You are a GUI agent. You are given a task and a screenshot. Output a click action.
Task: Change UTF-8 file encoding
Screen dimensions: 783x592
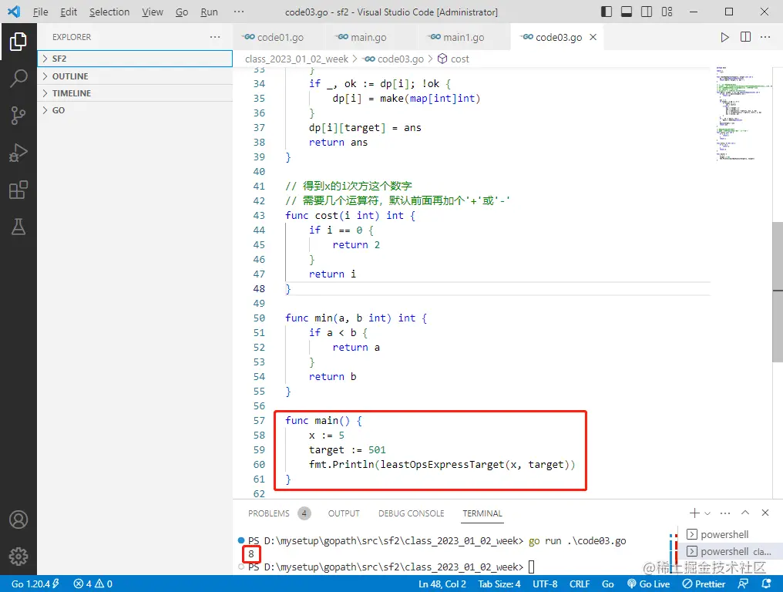[x=545, y=584]
